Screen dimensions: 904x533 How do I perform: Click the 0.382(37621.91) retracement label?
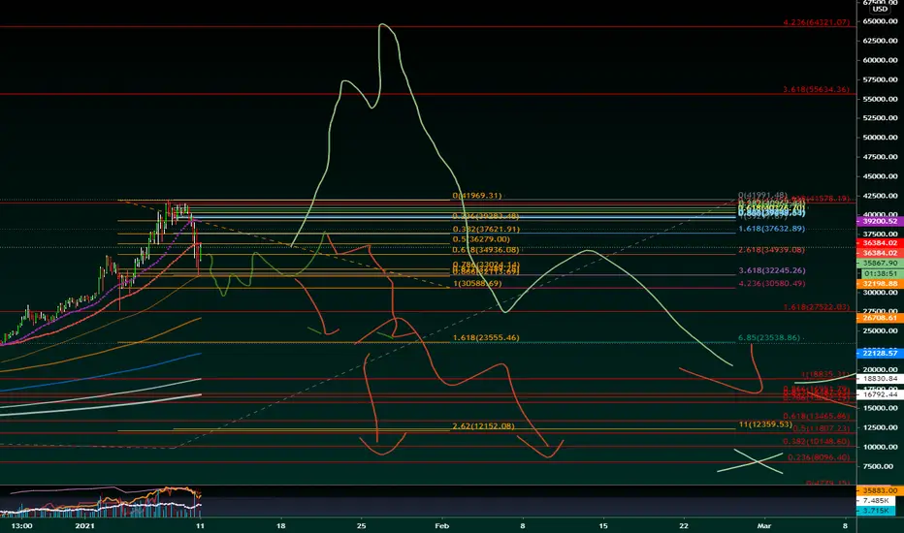(486, 229)
